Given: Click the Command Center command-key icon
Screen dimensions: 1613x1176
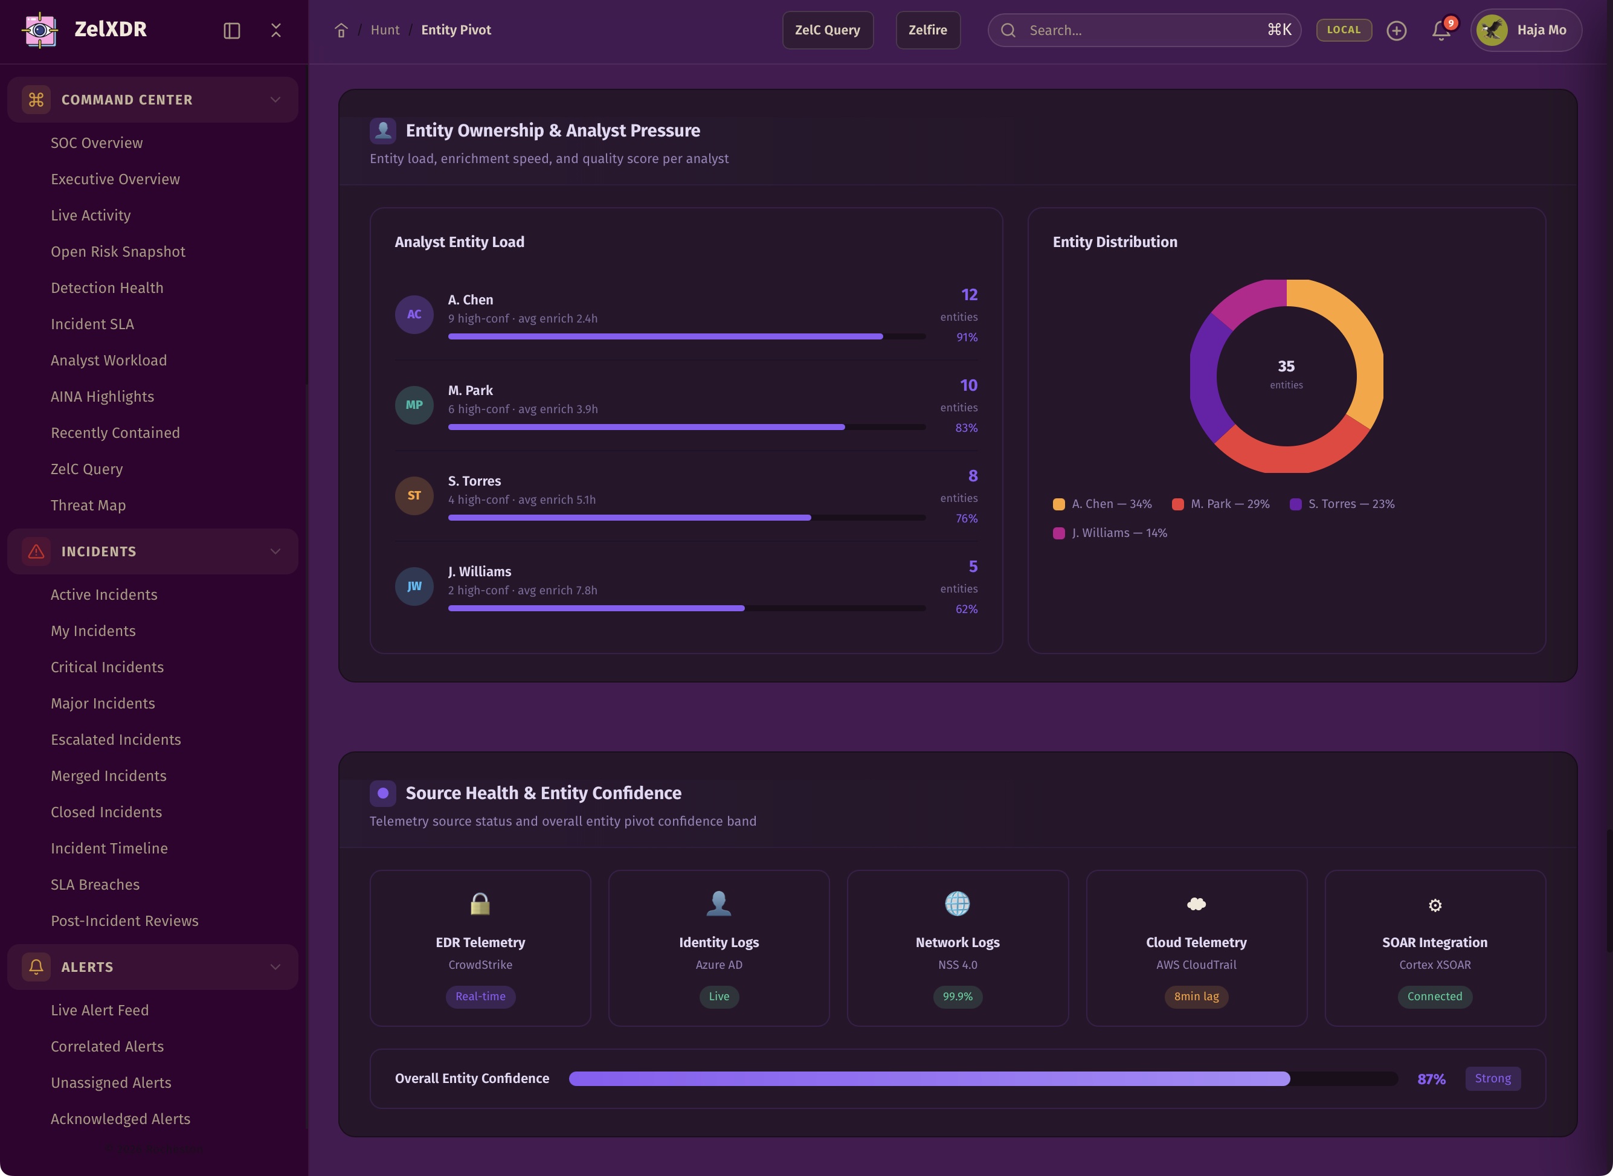Looking at the screenshot, I should point(36,100).
